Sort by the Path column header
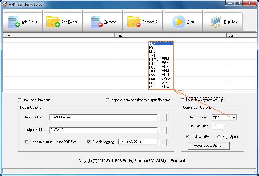259x176 pixels. (170, 35)
